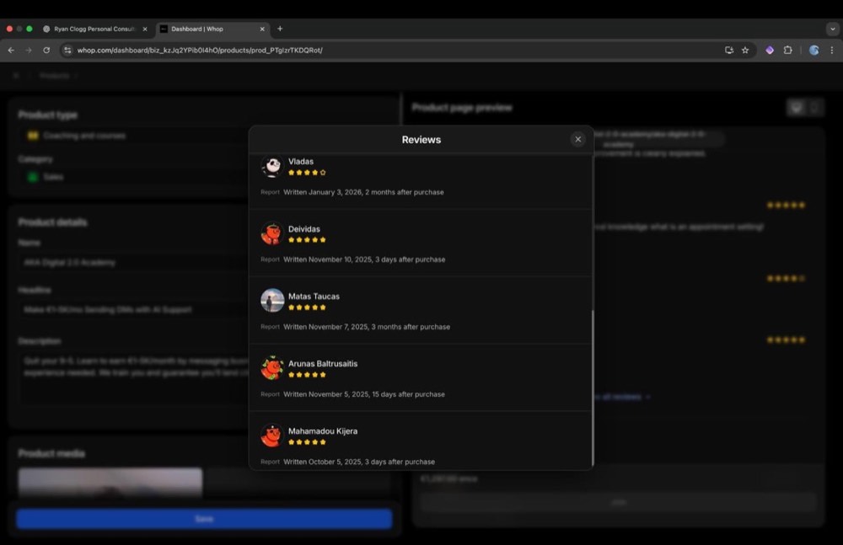Screen dimensions: 843x545
Task: View site information icon
Action: (67, 50)
